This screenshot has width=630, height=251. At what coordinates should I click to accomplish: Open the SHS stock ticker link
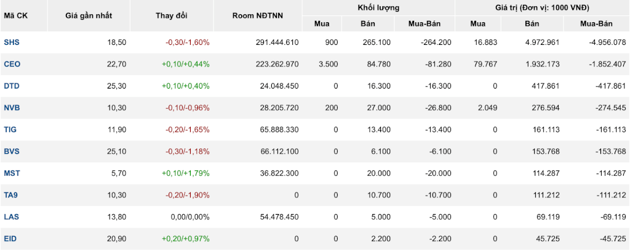coord(12,42)
